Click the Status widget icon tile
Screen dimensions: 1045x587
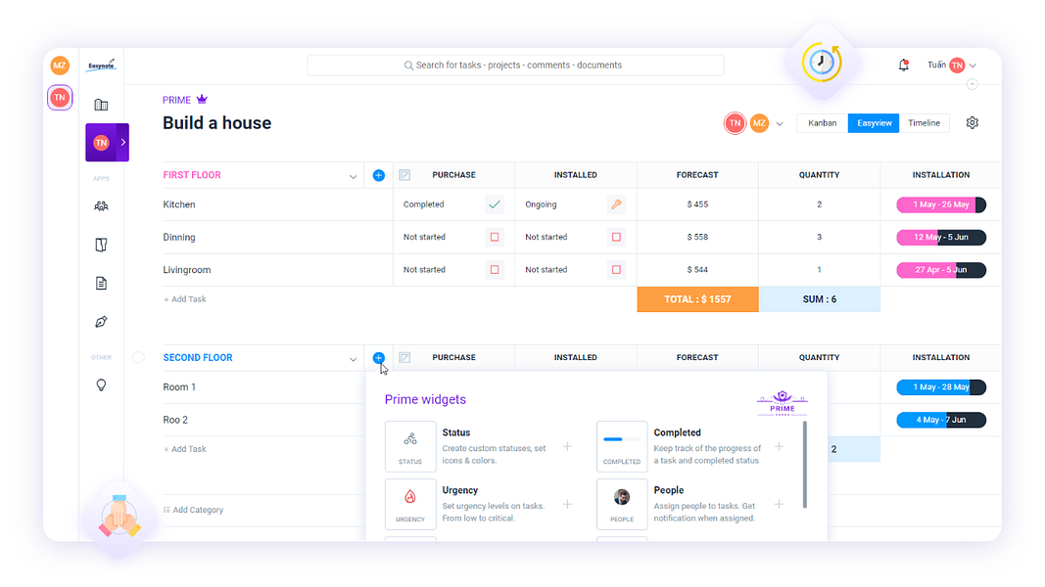click(410, 446)
